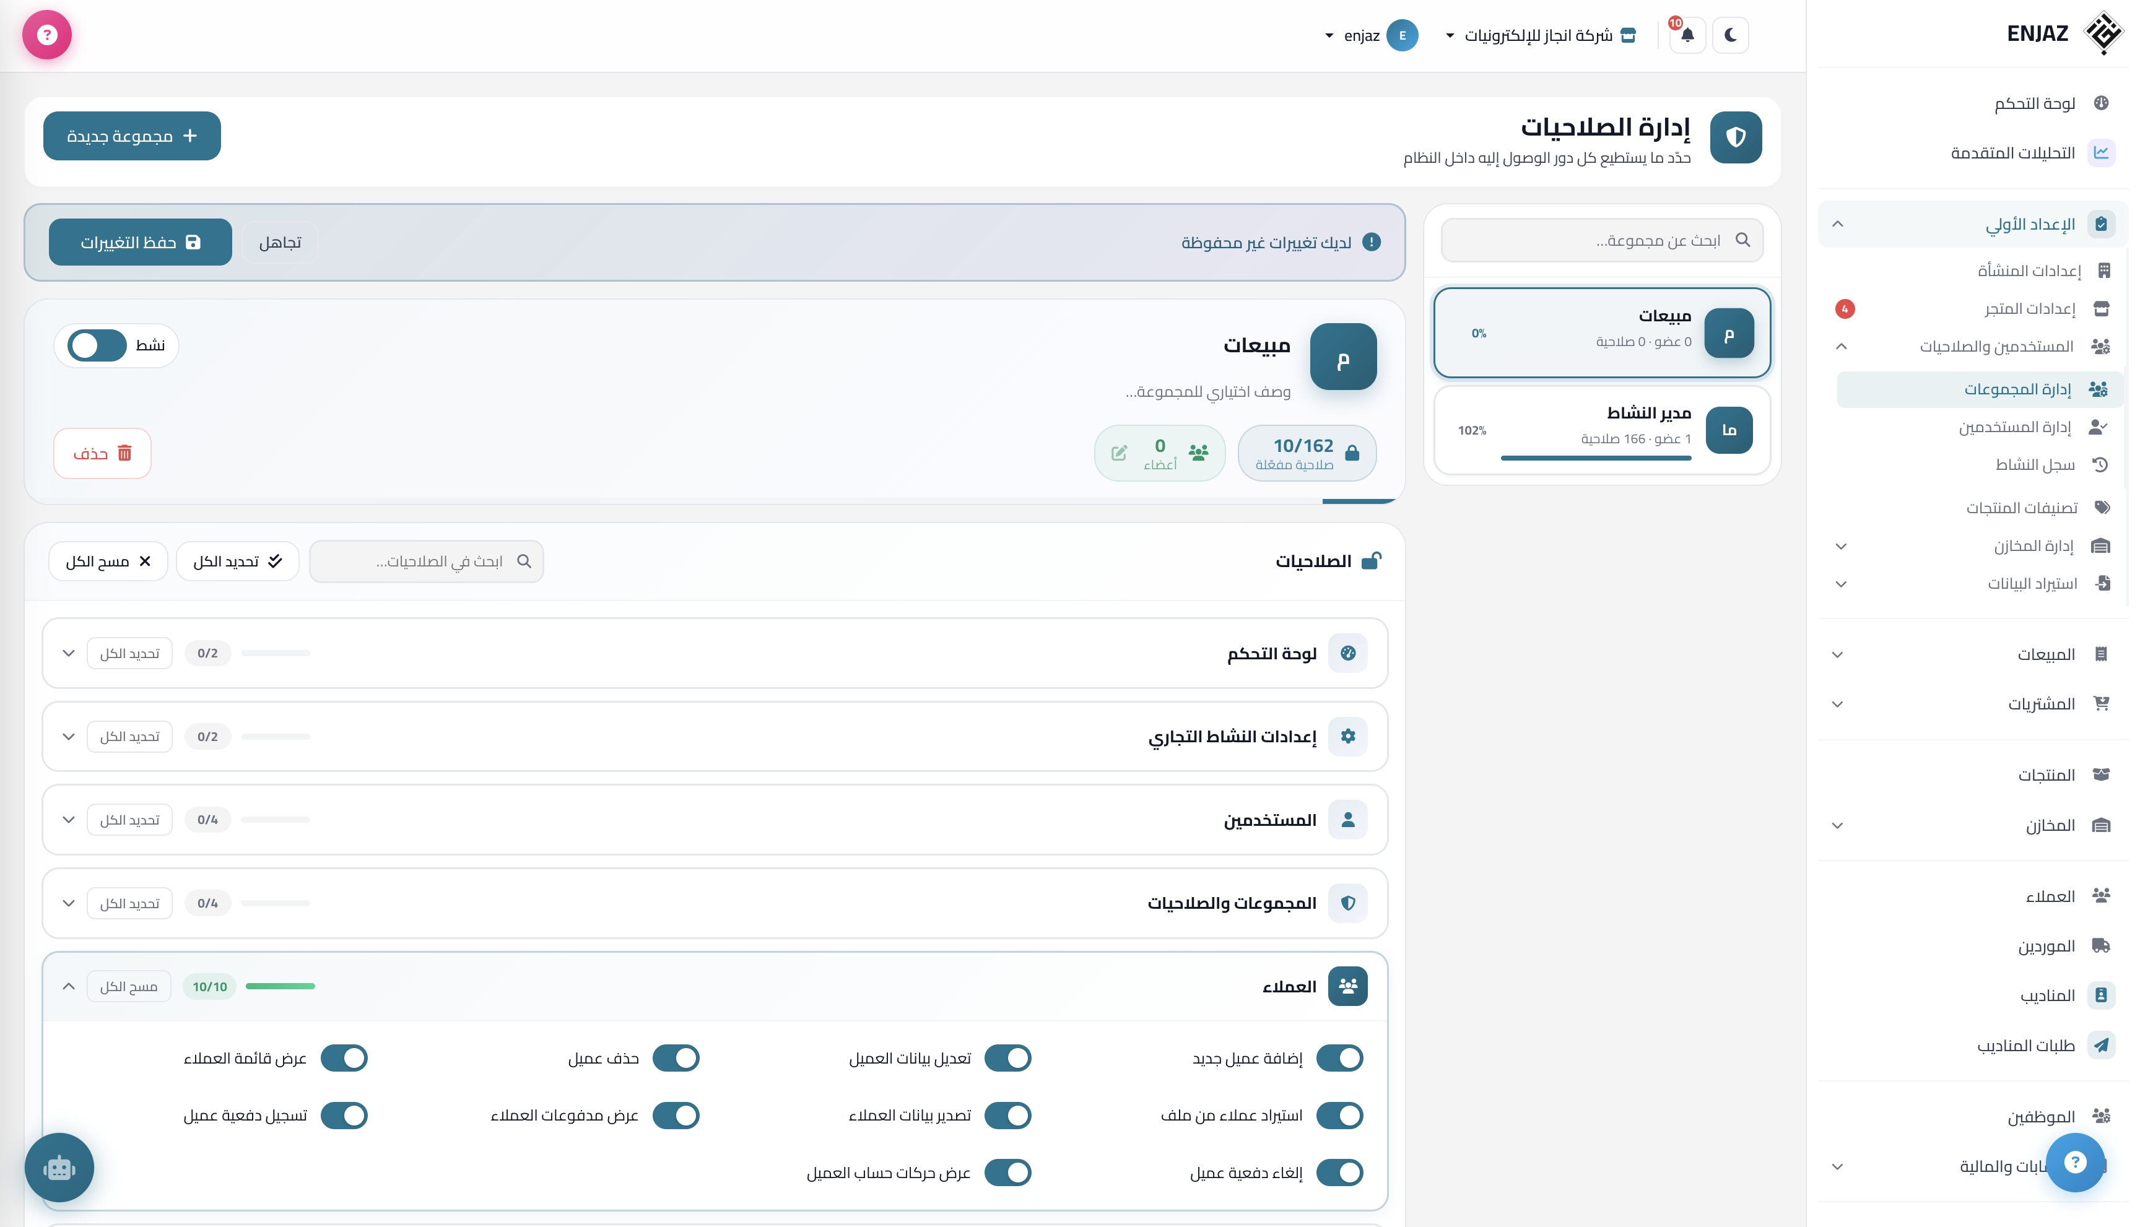Click the E user avatar
2140x1227 pixels.
pos(1402,35)
